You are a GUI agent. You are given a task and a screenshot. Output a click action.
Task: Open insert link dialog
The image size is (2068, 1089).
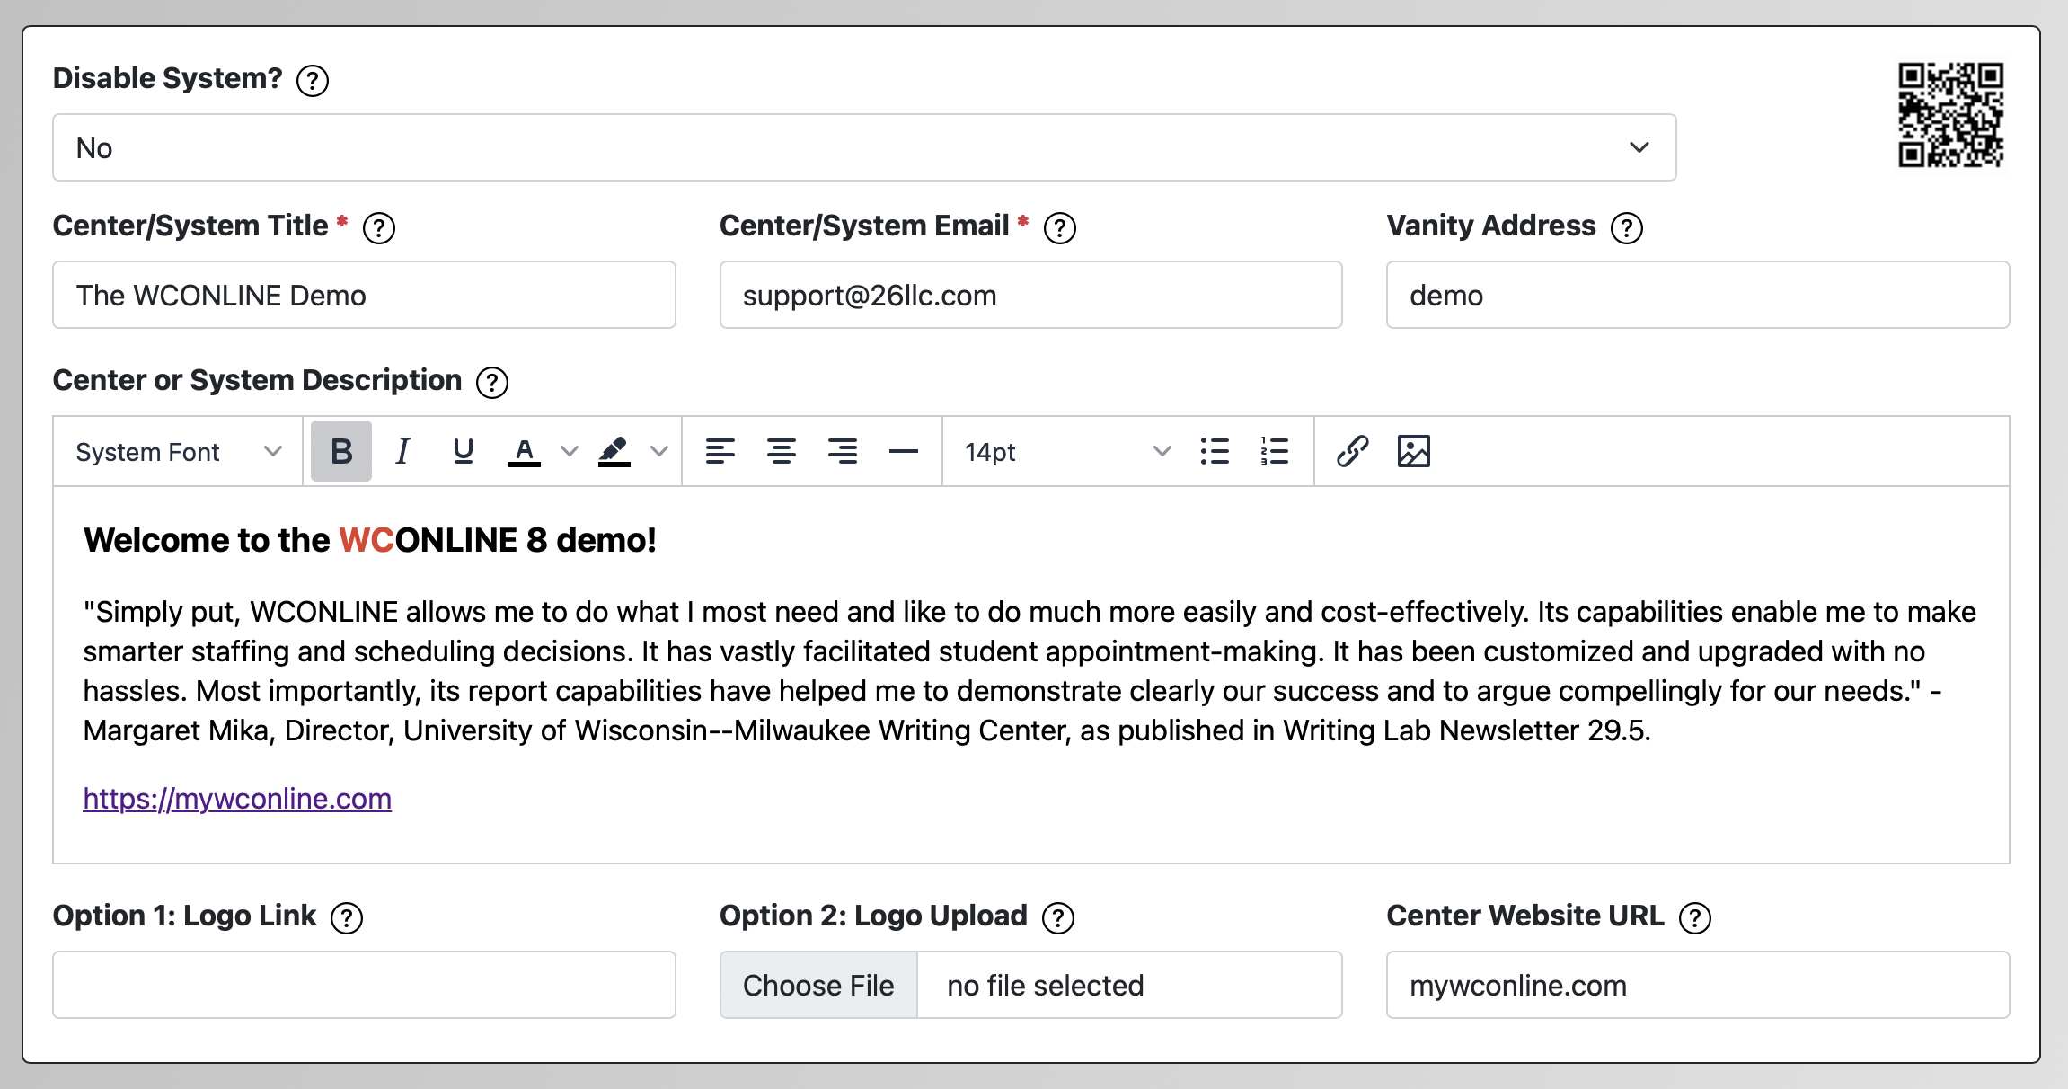(x=1352, y=451)
